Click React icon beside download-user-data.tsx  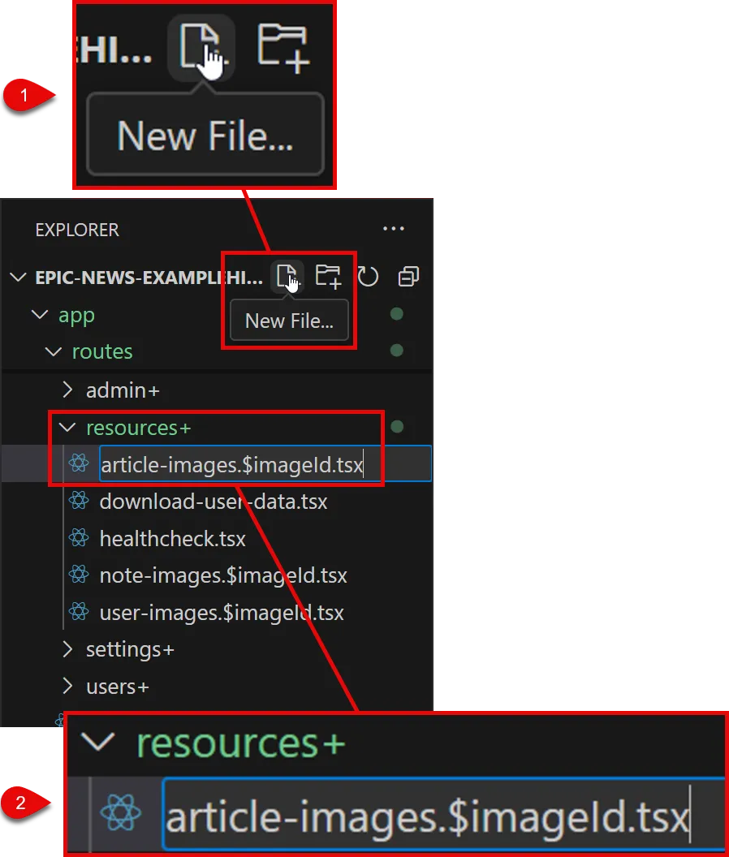tap(79, 501)
